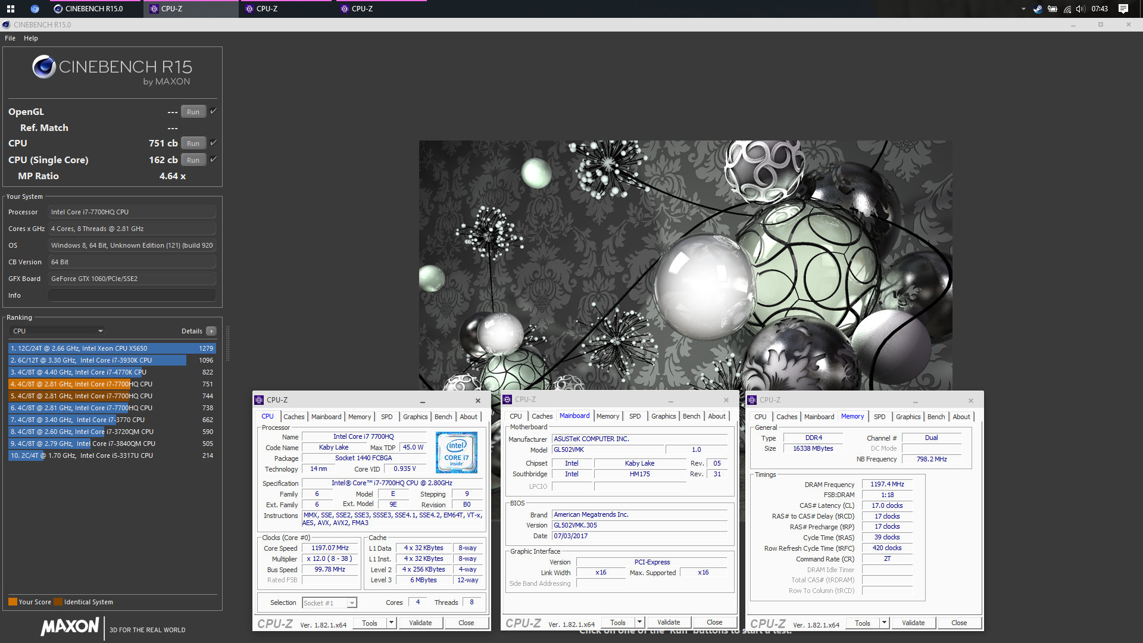1143x643 pixels.
Task: Open Tools dropdown arrow in CPU-Z Mainboard window
Action: pos(639,622)
